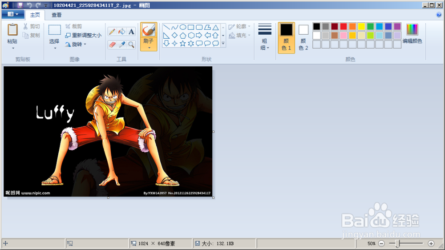
Task: Click the Crop (裁剪) button
Action: click(73, 26)
